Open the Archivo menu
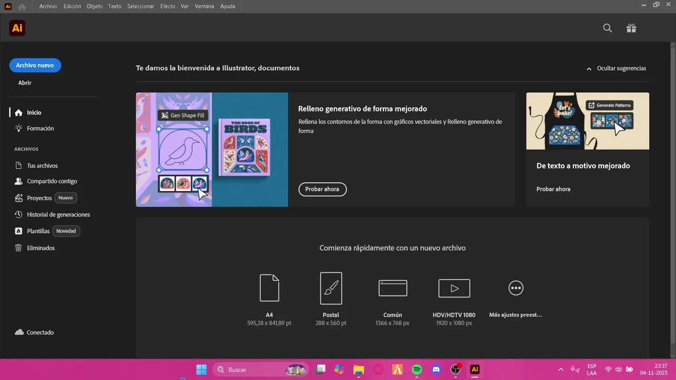Screen dimensions: 676x380 pos(48,6)
